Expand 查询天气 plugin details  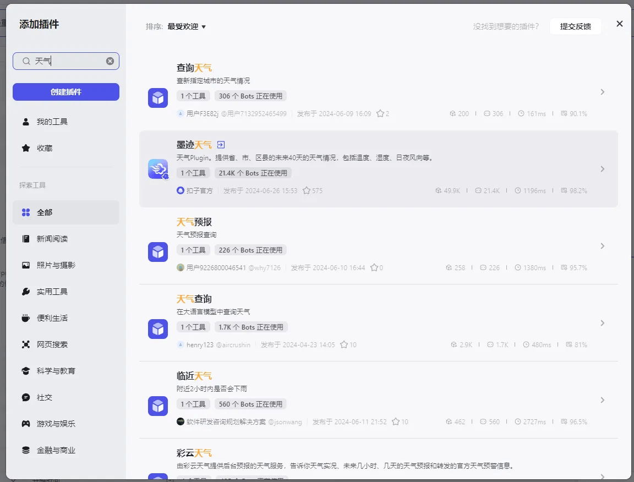pos(602,92)
